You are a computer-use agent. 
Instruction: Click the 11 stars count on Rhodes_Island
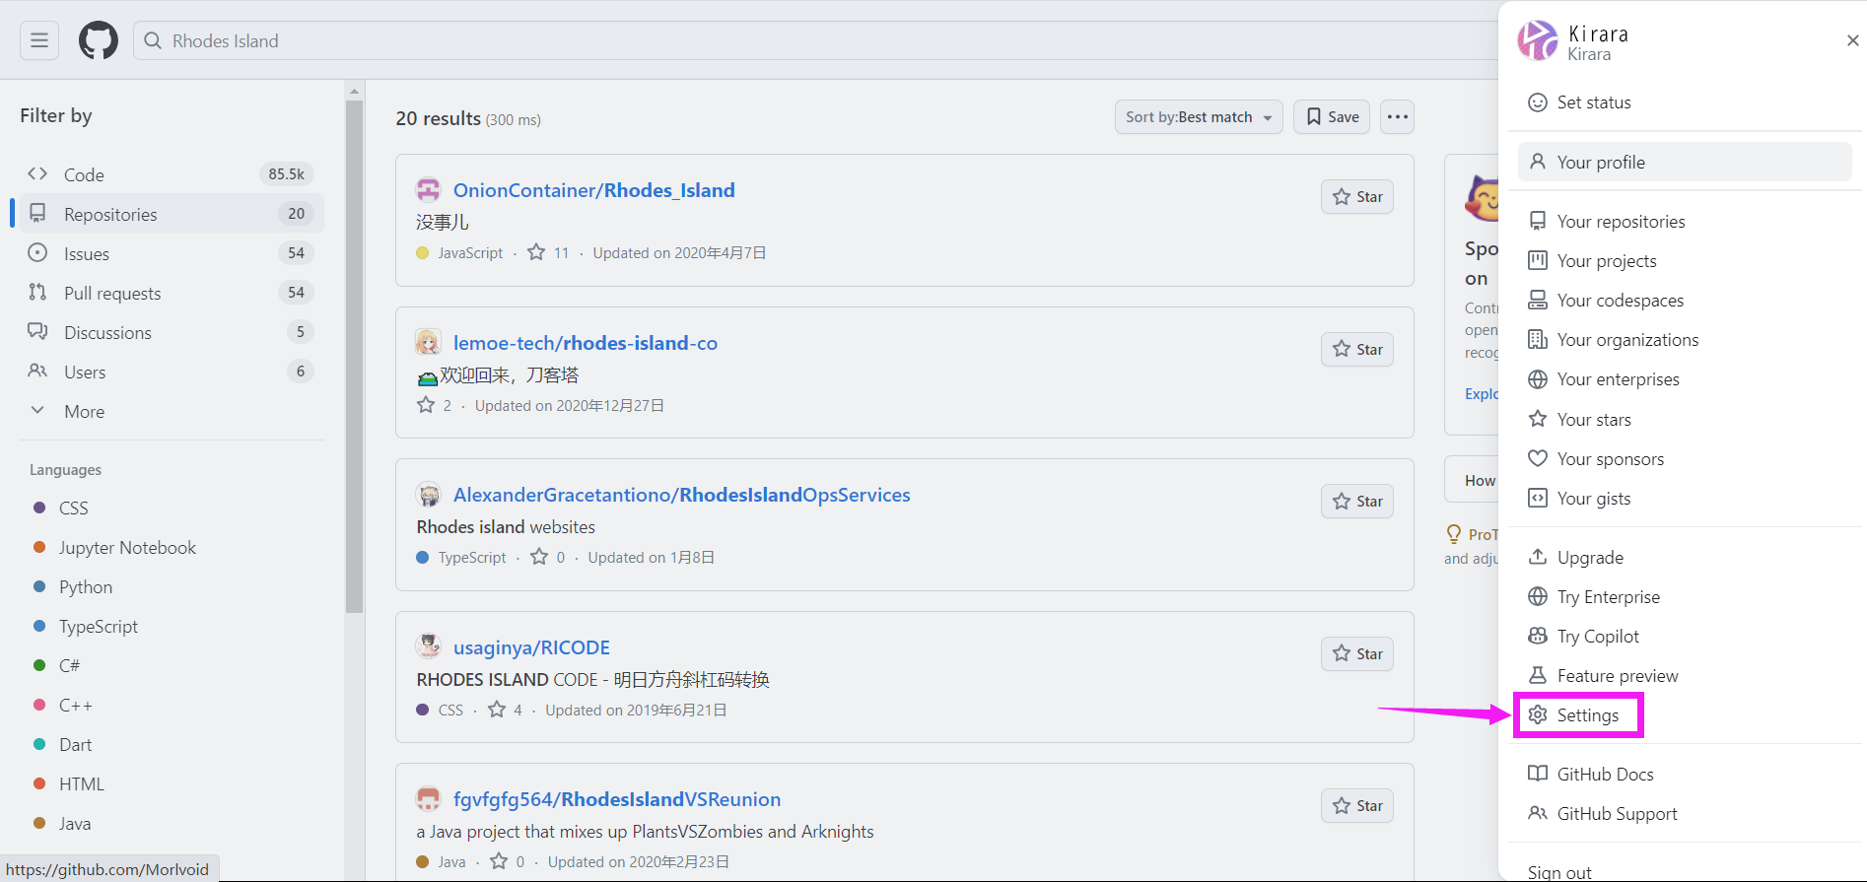(549, 252)
